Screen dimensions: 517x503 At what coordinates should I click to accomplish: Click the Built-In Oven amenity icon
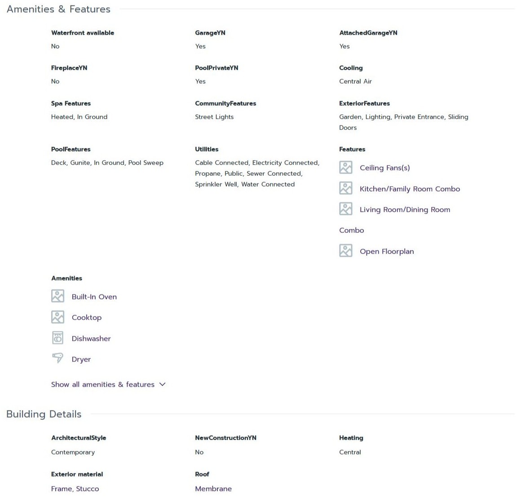(x=57, y=296)
